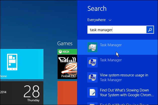
Task: Click the 'Games' group heading
Action: tap(65, 43)
